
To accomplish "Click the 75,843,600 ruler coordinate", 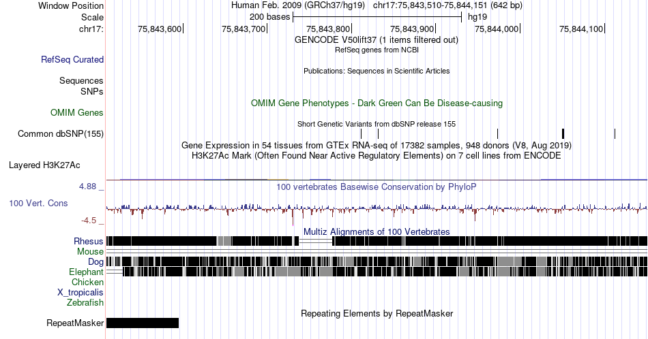I will click(x=160, y=29).
